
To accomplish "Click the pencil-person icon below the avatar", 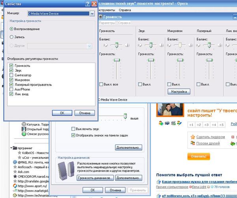I will pyautogui.click(x=179, y=123).
